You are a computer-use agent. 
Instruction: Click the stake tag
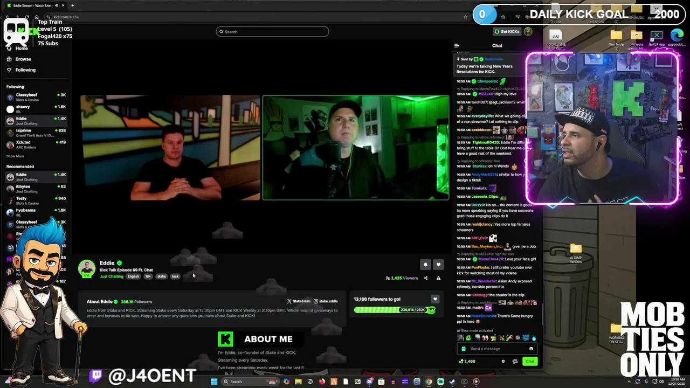point(162,276)
